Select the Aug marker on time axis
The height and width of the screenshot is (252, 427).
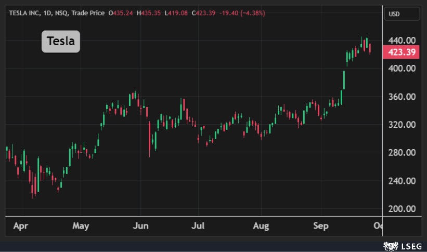[262, 226]
